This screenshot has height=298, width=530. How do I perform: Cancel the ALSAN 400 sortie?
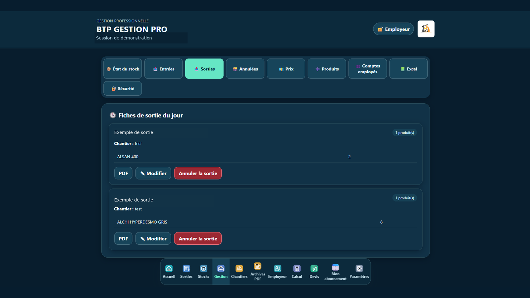198,173
